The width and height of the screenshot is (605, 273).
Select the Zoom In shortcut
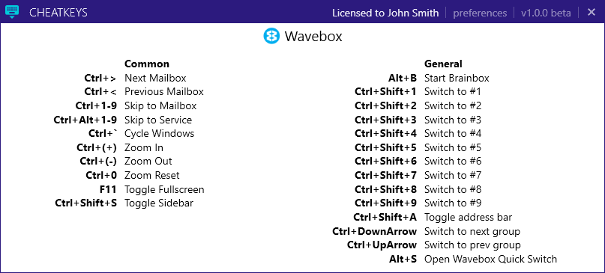pyautogui.click(x=120, y=147)
